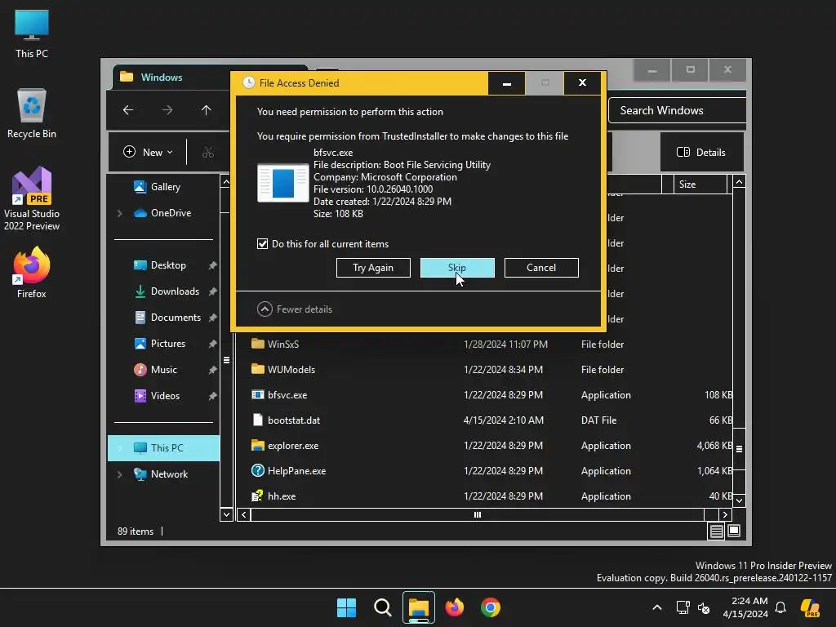Image resolution: width=836 pixels, height=627 pixels.
Task: Click the horizontal scrollbar left arrow
Action: 243,514
